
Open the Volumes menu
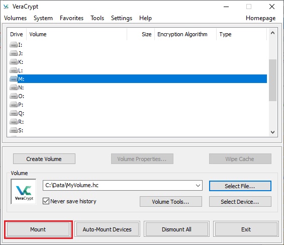16,18
